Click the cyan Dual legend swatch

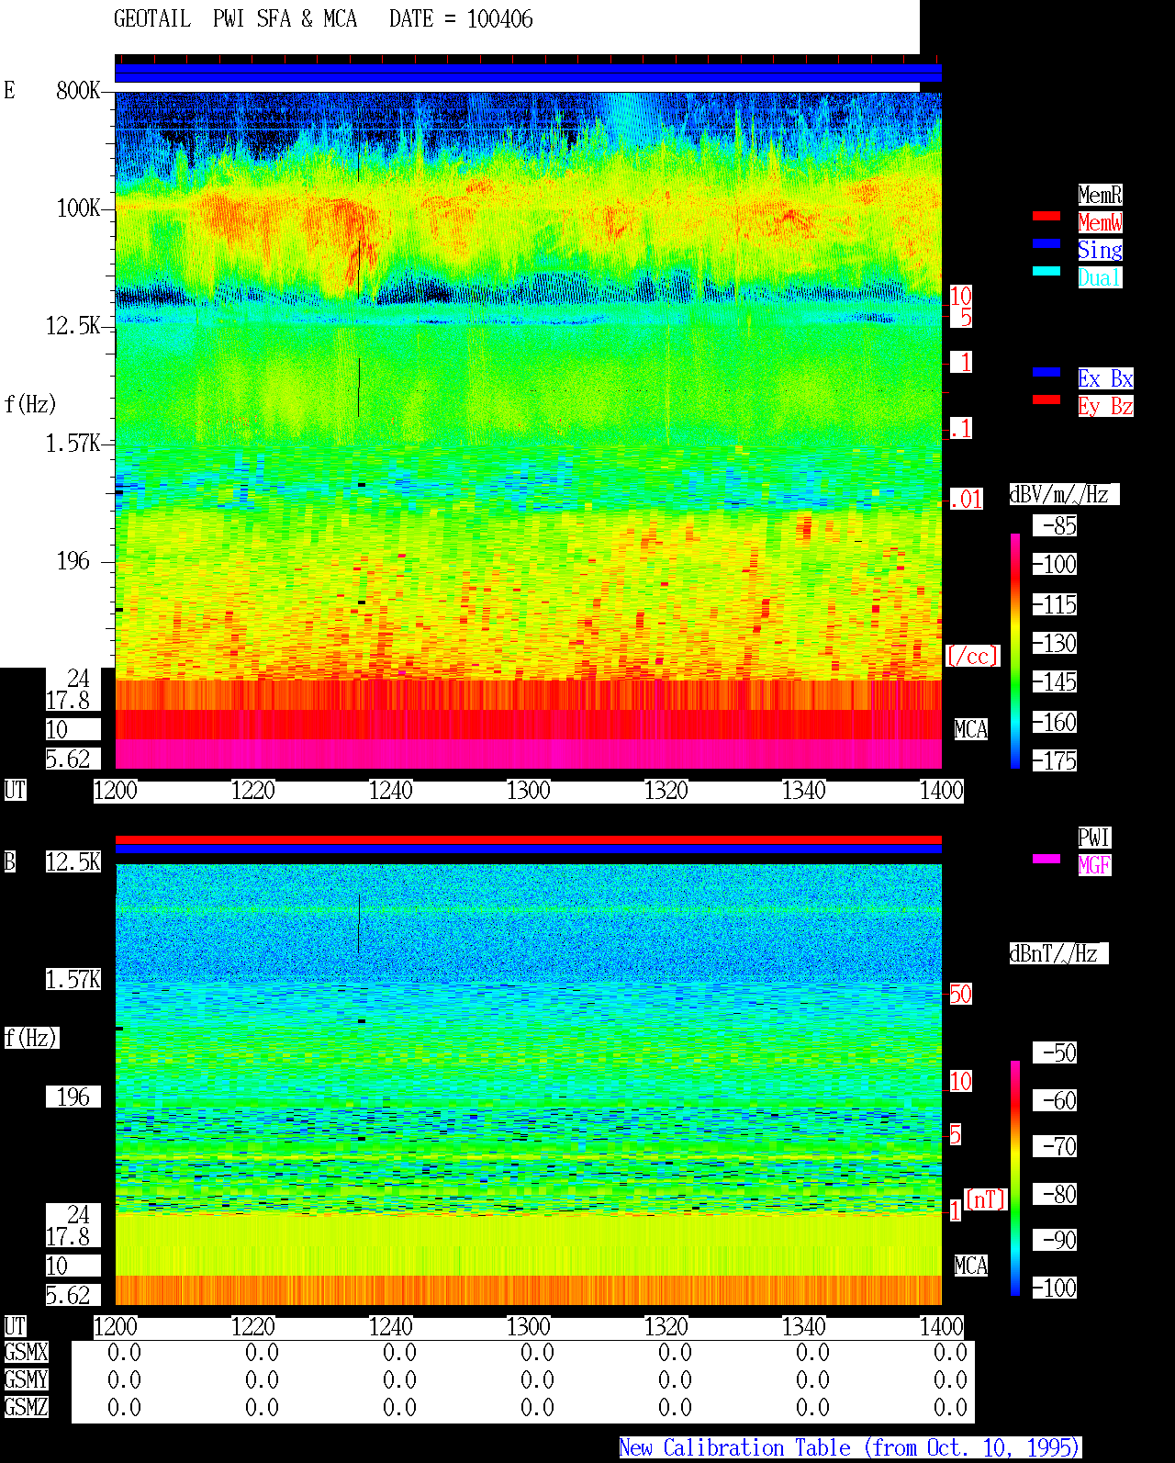(1046, 271)
